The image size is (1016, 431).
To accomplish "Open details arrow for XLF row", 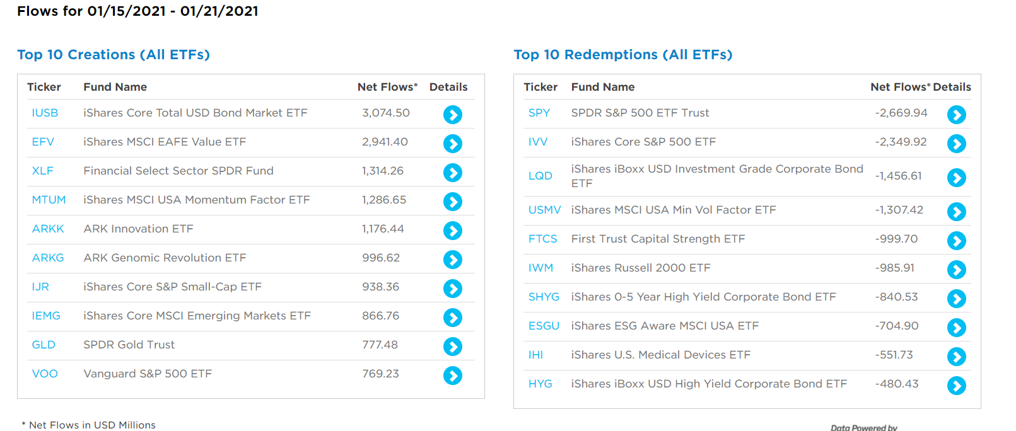I will [453, 173].
